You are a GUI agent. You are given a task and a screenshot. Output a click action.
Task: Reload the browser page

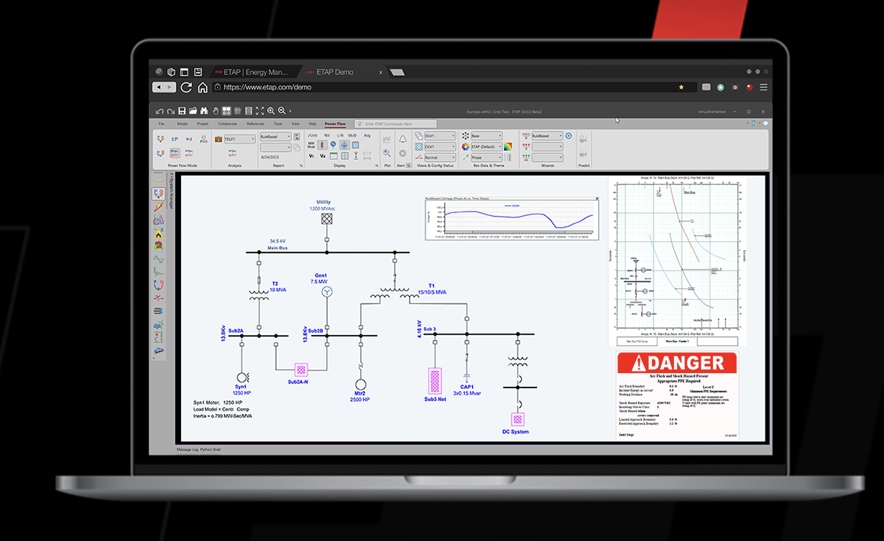point(186,88)
